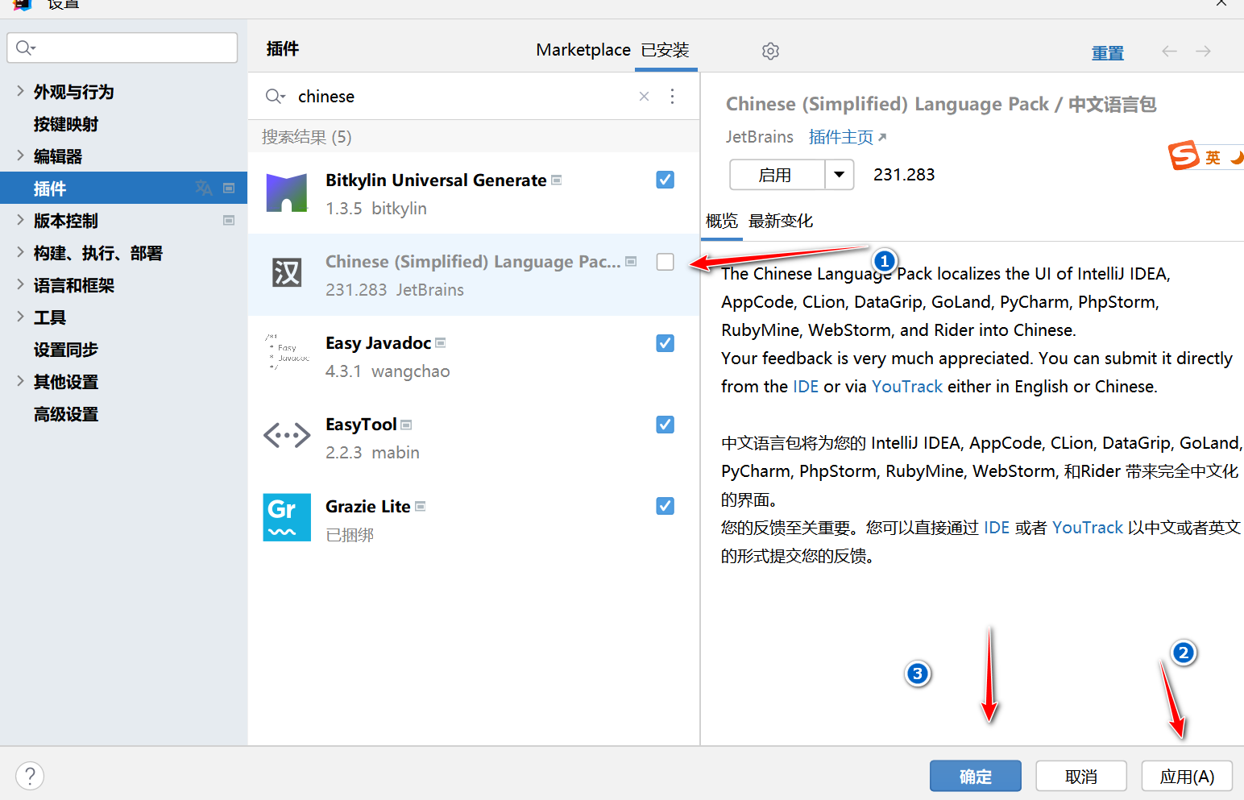Open plugin search options three-dot menu
The height and width of the screenshot is (800, 1244).
tap(672, 97)
